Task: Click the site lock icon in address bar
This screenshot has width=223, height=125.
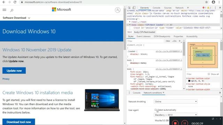Action: pos(22,2)
